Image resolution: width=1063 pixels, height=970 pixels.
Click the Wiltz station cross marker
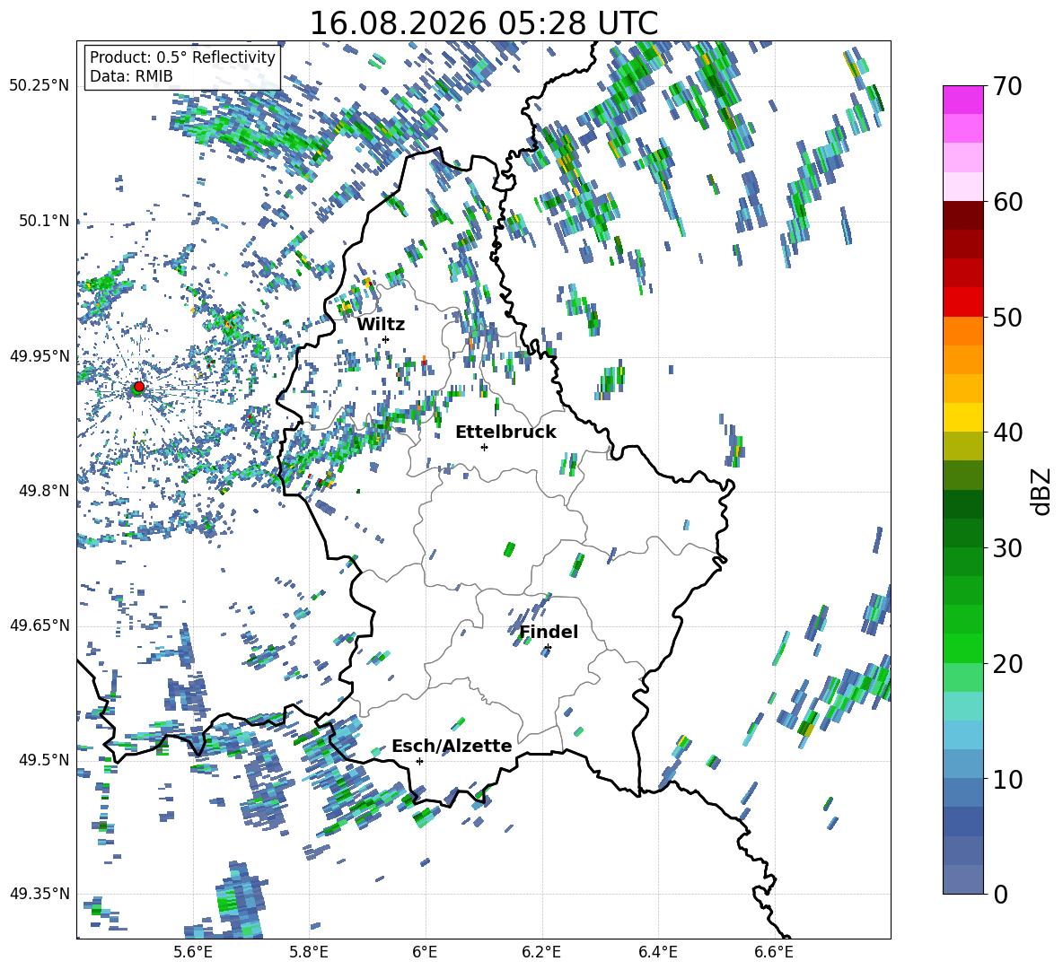point(386,339)
